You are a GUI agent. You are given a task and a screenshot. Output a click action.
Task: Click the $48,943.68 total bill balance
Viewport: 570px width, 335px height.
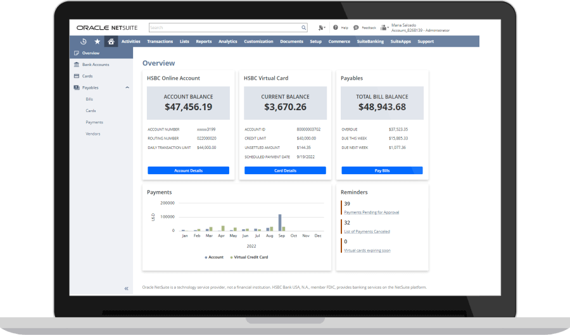tap(382, 107)
